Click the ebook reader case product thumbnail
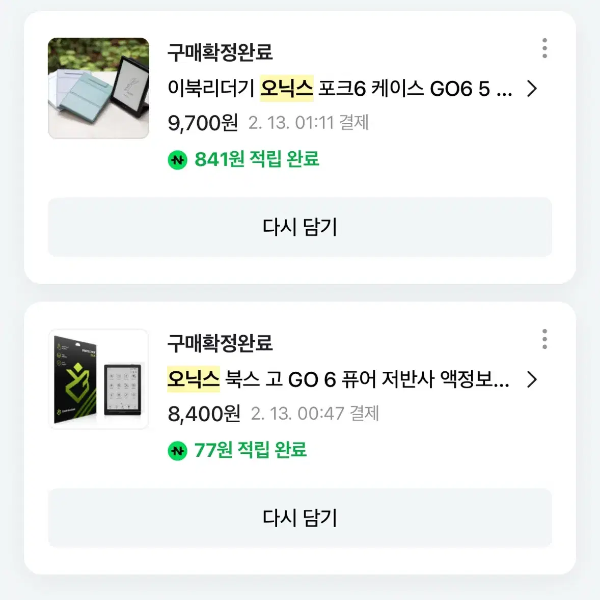The width and height of the screenshot is (600, 600). [x=99, y=88]
